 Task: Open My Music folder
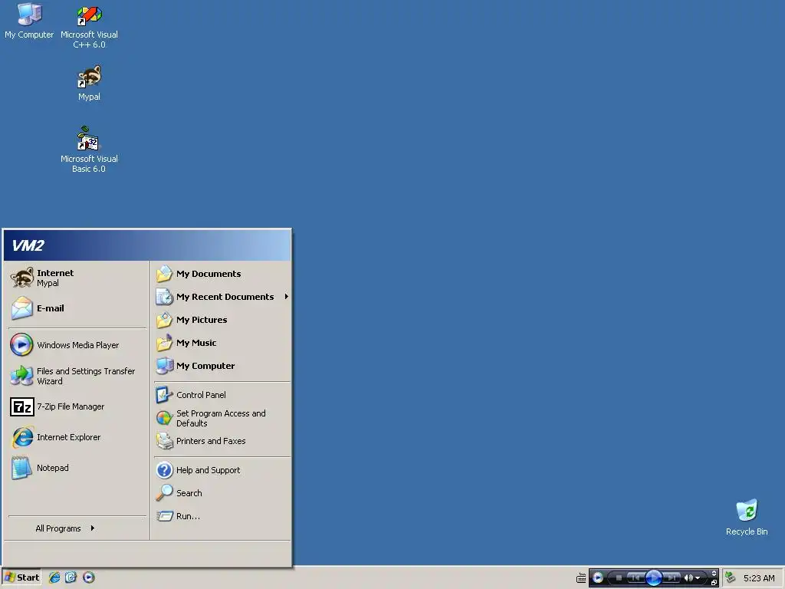222,343
